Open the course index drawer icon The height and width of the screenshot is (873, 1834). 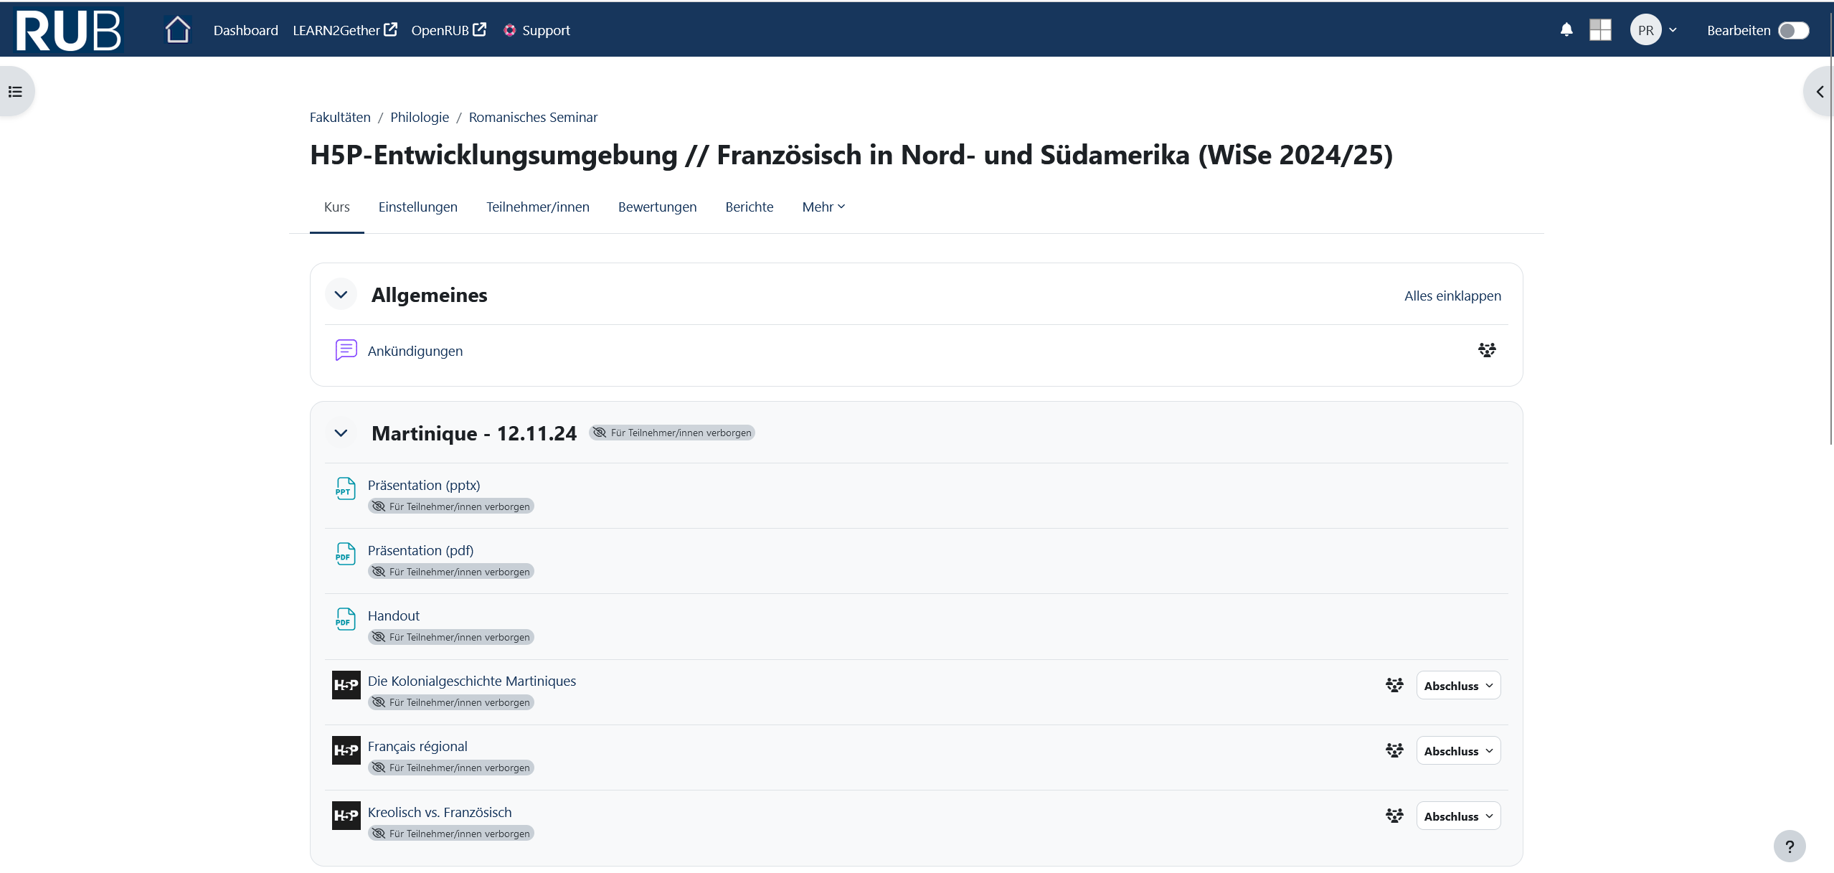point(16,92)
